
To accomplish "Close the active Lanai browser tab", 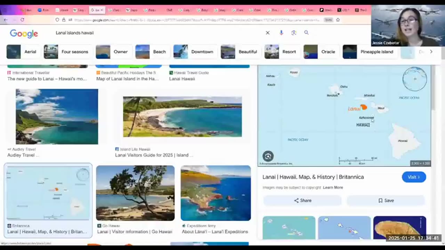I will 102,10.
